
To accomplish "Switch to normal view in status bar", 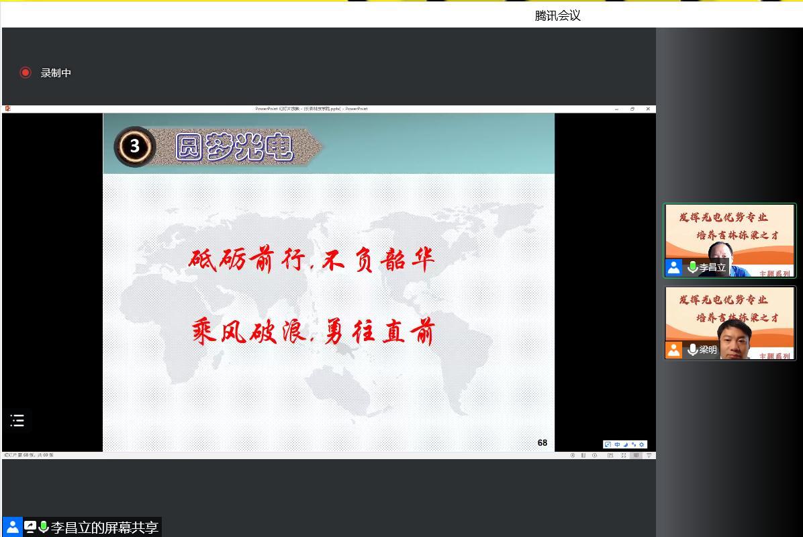I will [610, 455].
